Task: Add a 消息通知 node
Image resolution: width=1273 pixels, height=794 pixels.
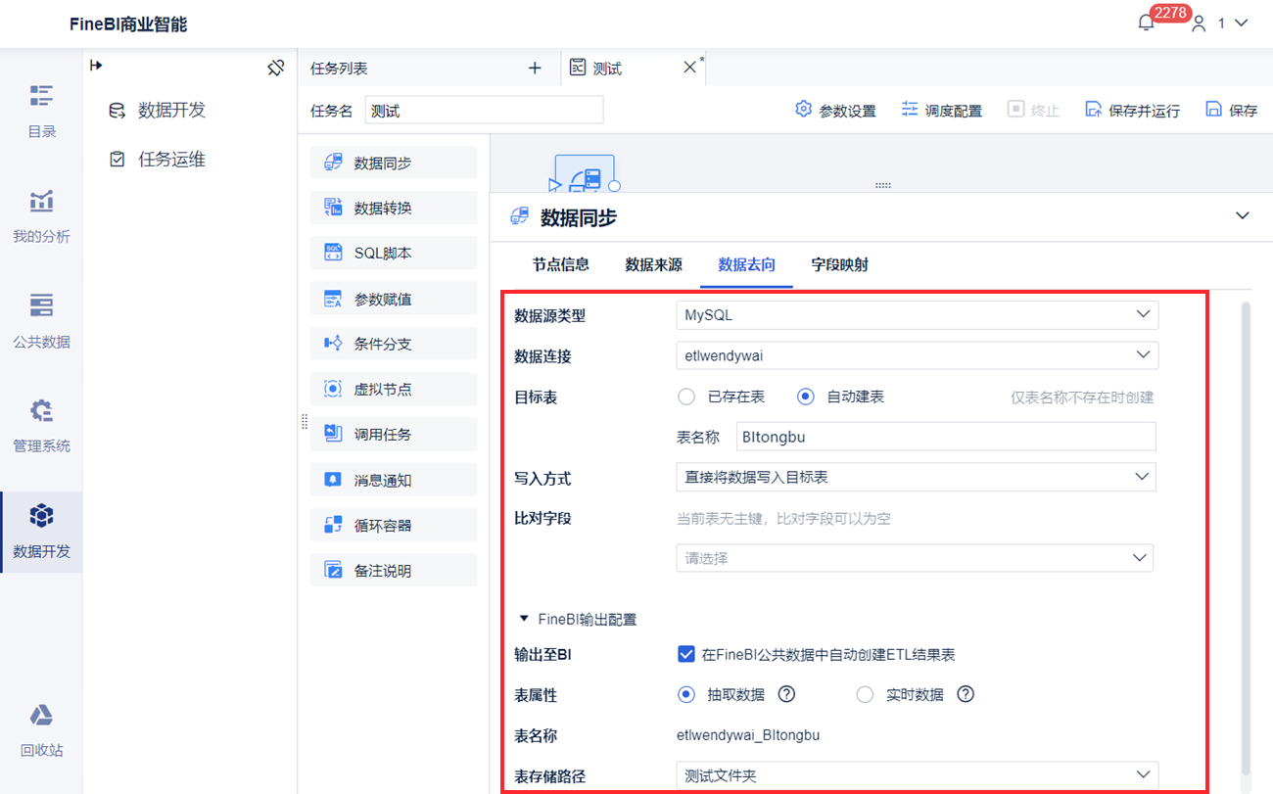Action: click(x=394, y=480)
